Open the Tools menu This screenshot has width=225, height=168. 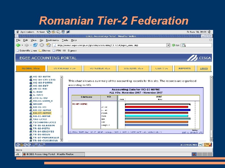65,40
